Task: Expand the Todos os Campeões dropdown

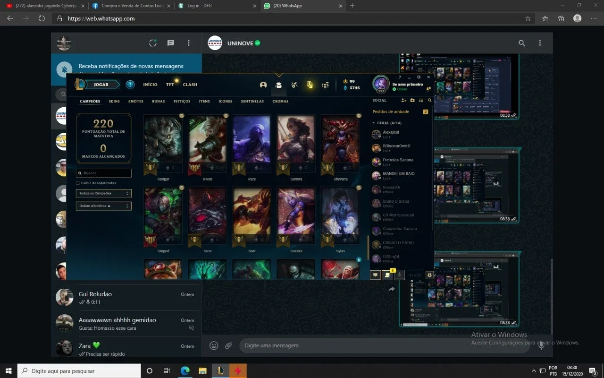Action: point(104,193)
